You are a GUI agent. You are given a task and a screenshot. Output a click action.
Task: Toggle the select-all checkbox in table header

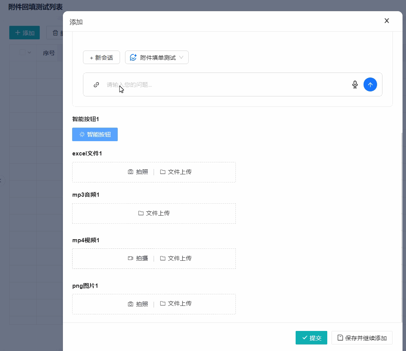22,53
